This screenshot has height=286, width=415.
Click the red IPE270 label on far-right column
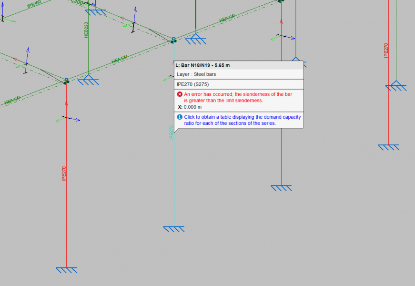[x=386, y=51]
